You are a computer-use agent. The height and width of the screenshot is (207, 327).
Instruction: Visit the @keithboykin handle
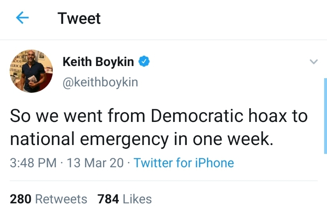[100, 82]
